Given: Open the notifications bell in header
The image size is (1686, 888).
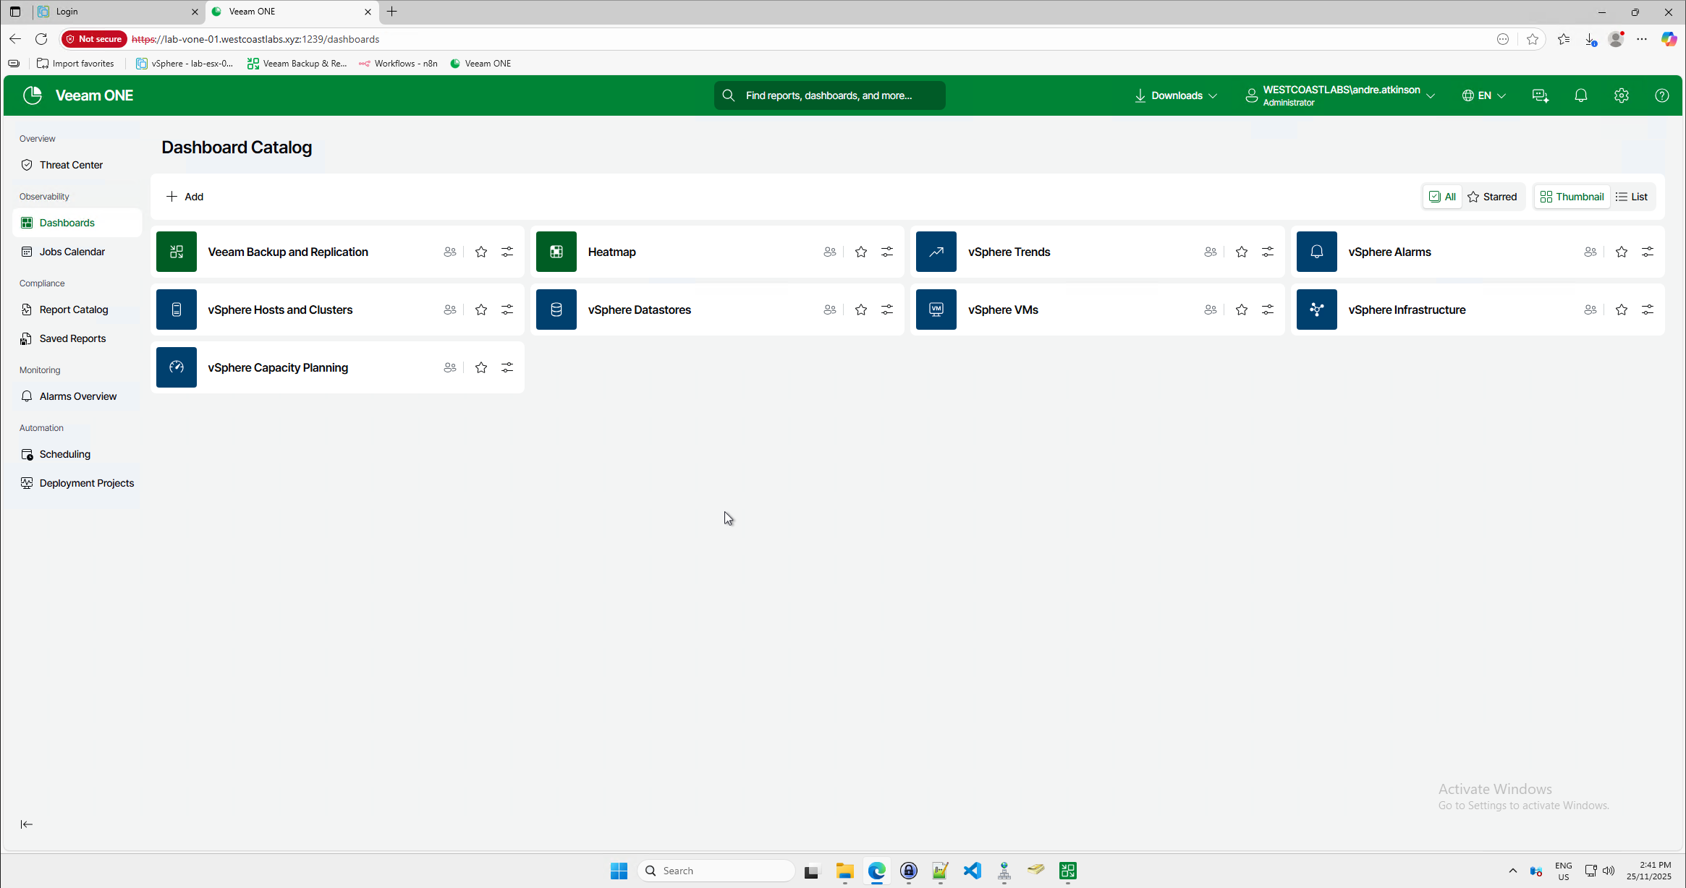Looking at the screenshot, I should click(1581, 95).
